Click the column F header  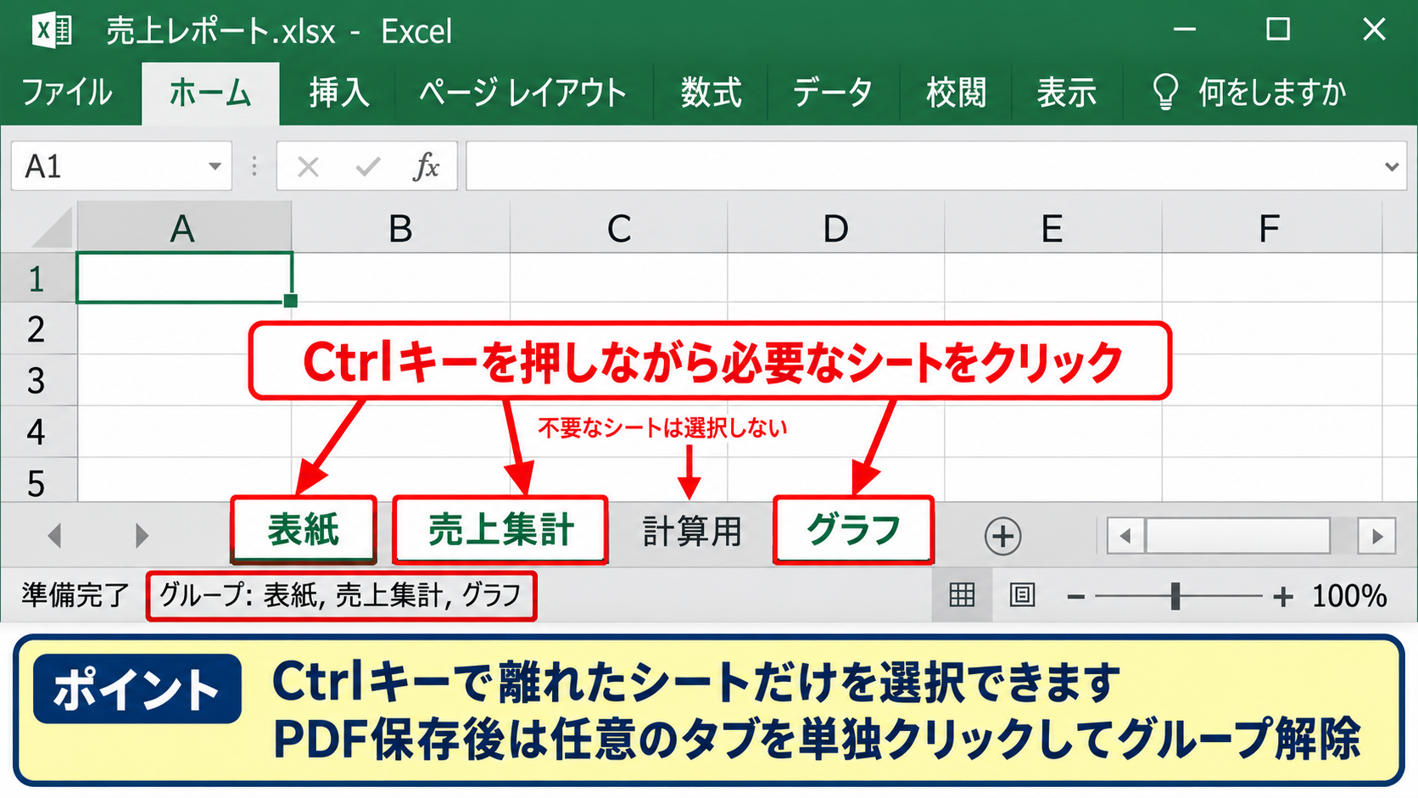[x=1270, y=228]
